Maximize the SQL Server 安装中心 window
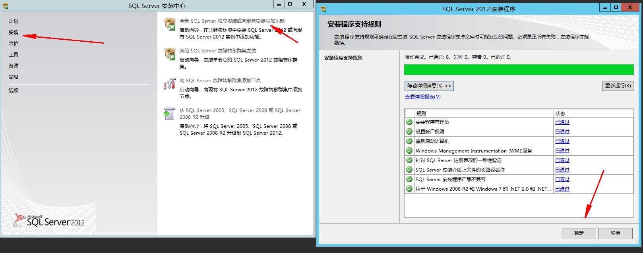Screen dimensions: 643x253 [290, 4]
